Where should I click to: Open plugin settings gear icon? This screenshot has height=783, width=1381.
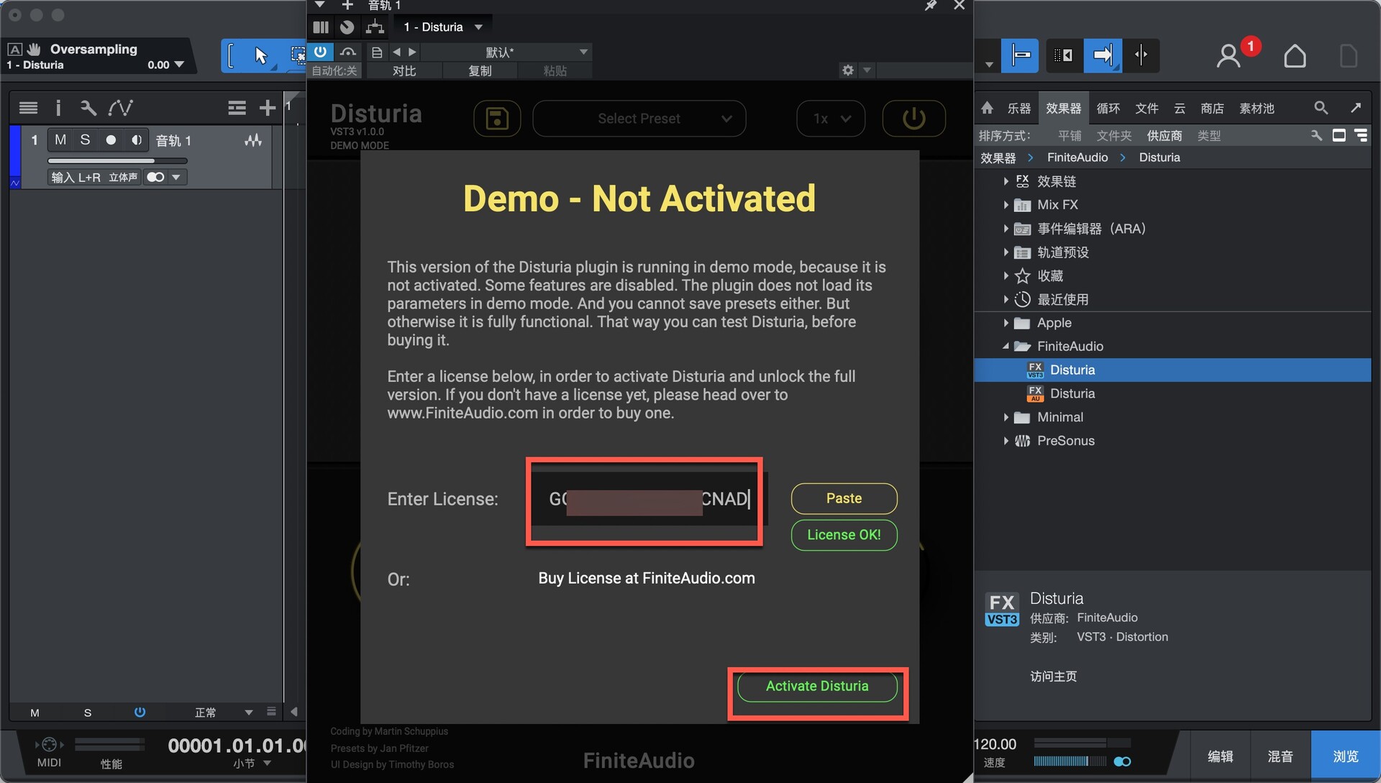[848, 70]
